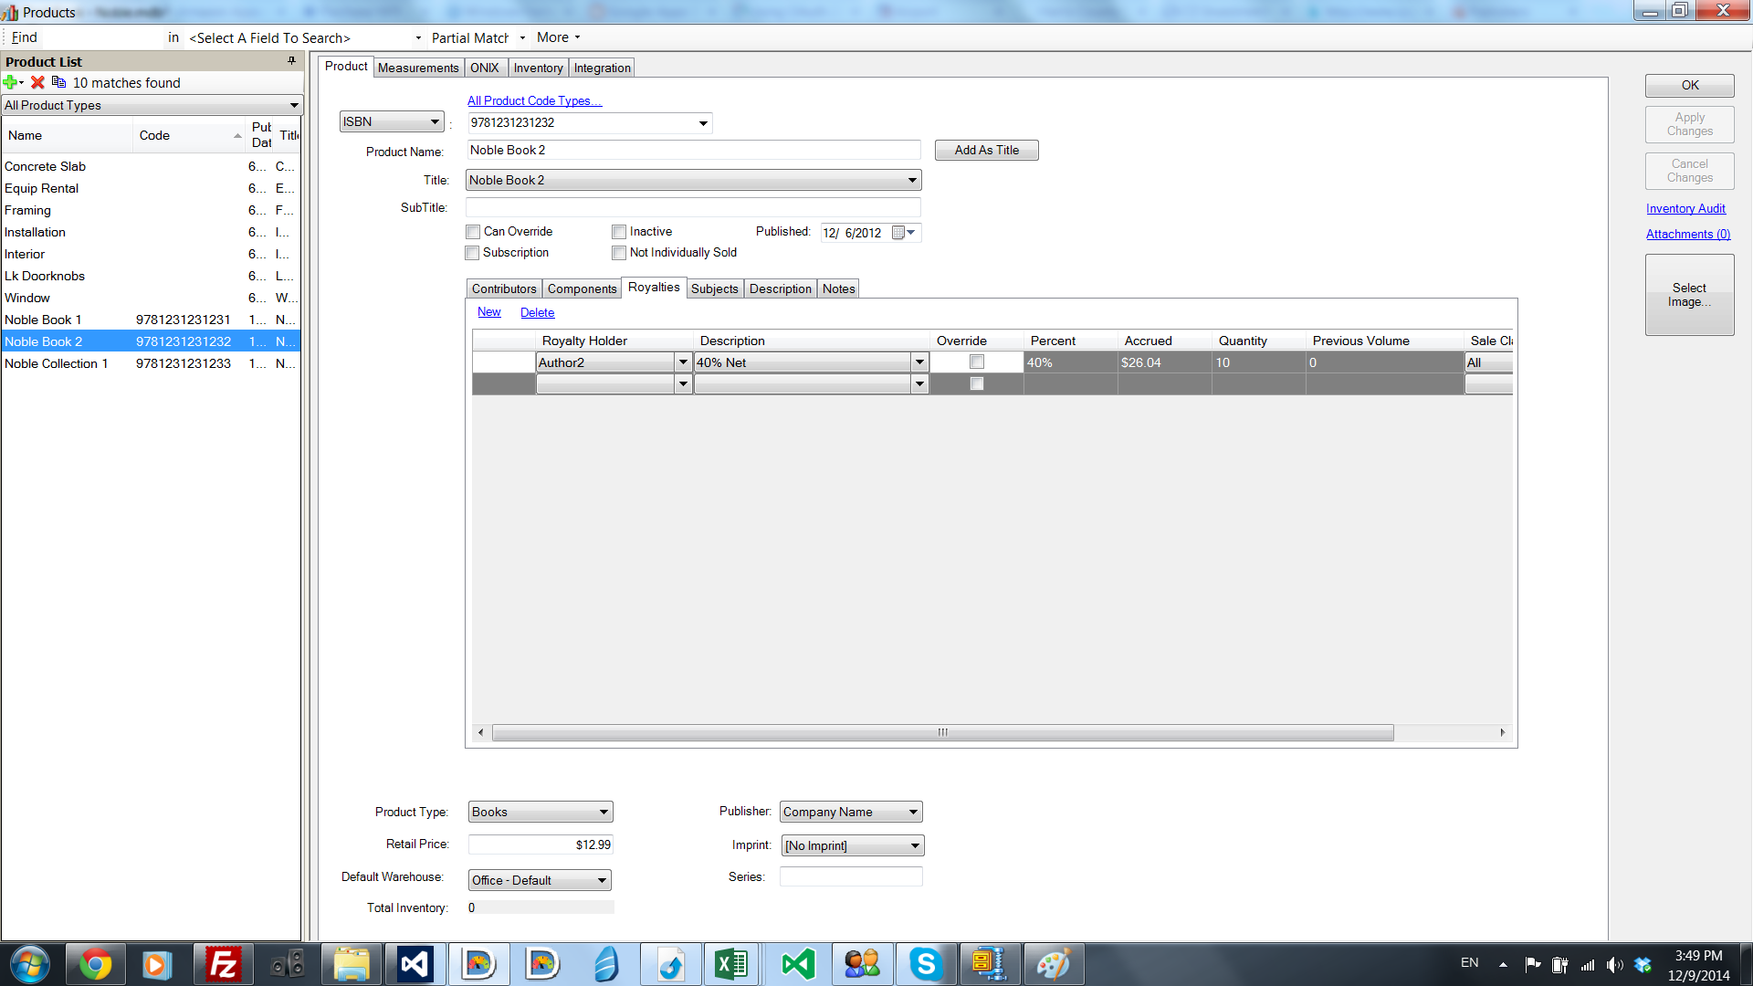
Task: Click the Add As Title button
Action: pyautogui.click(x=986, y=150)
